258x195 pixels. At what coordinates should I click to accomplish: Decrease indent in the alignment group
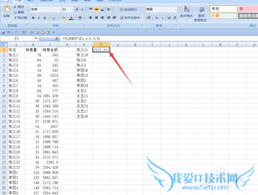(x=109, y=18)
